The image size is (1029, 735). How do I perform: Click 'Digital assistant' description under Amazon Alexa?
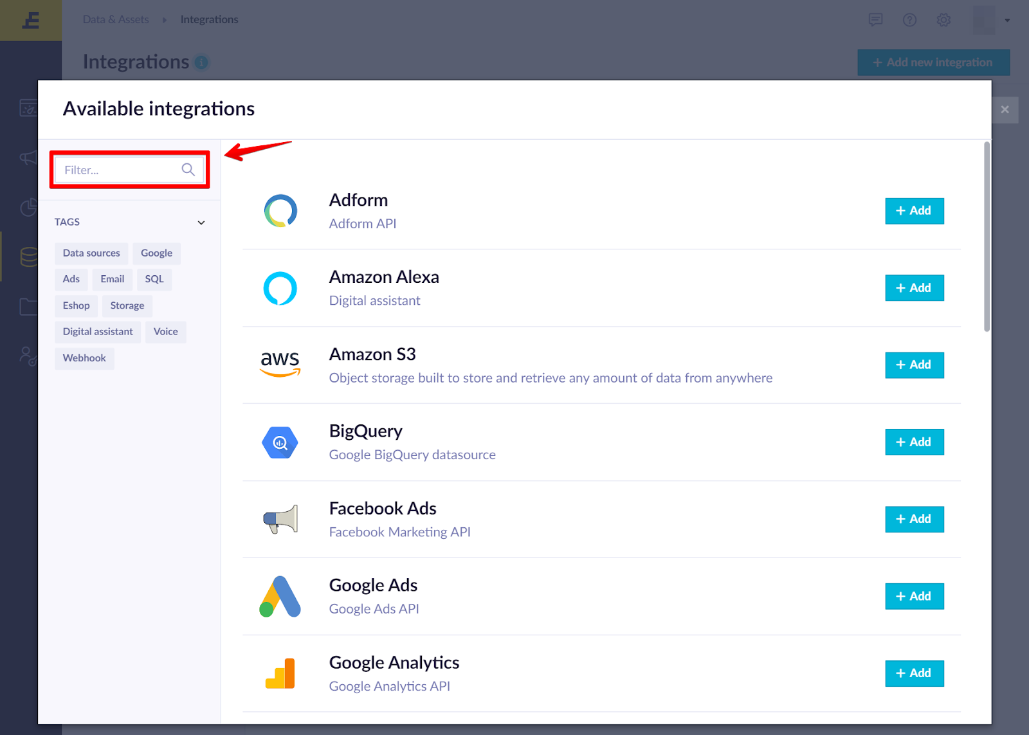point(375,300)
